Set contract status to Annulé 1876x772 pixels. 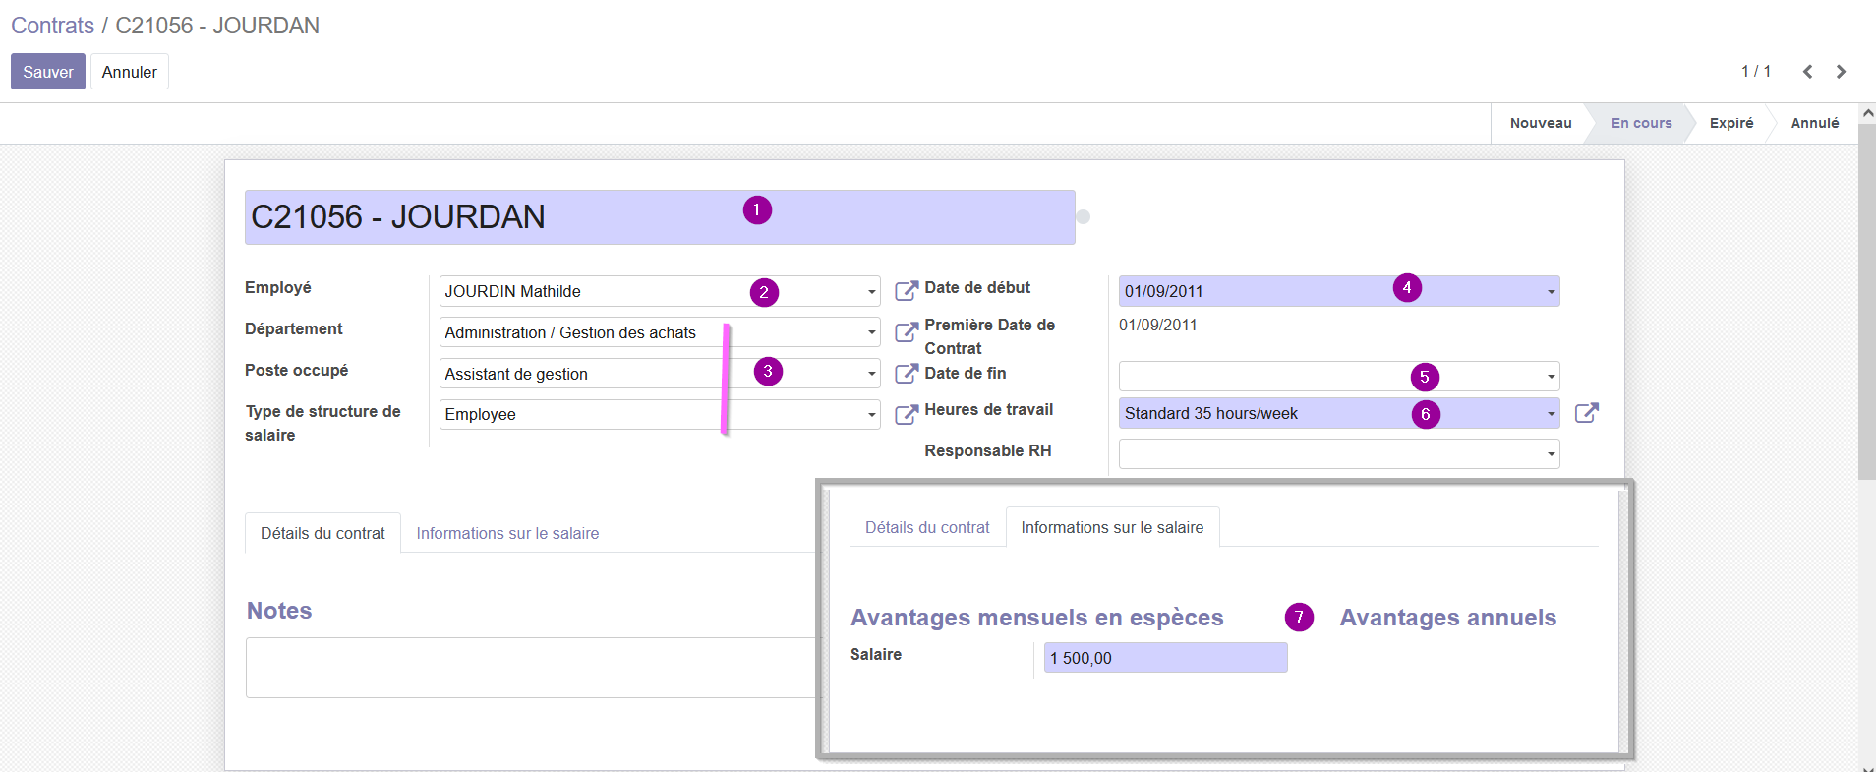click(x=1814, y=123)
